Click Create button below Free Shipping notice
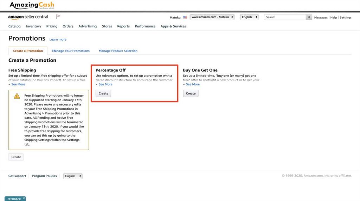This screenshot has height=201, width=360. 16,157
